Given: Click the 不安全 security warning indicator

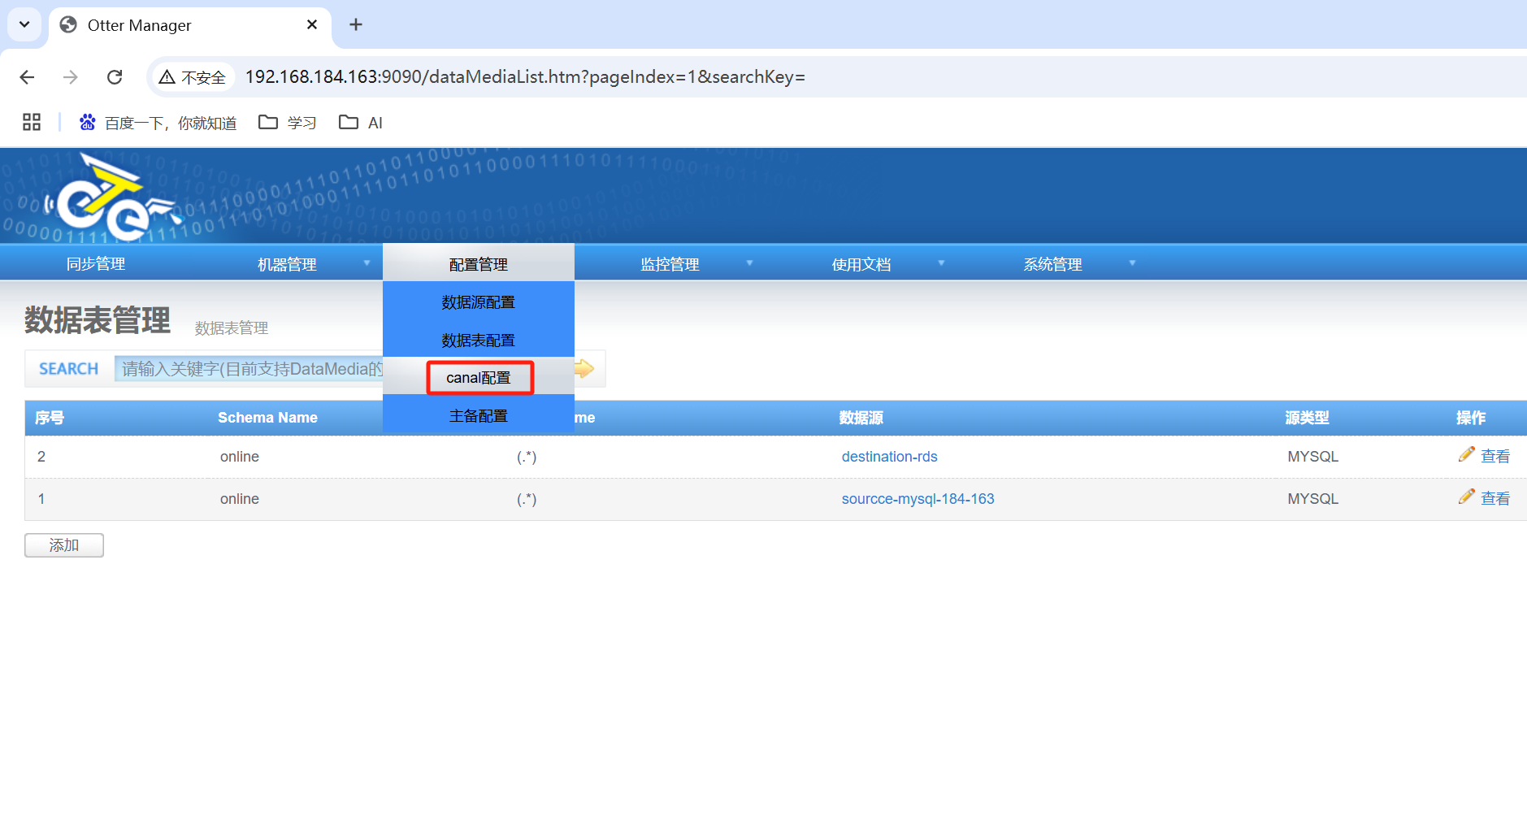Looking at the screenshot, I should (x=193, y=77).
